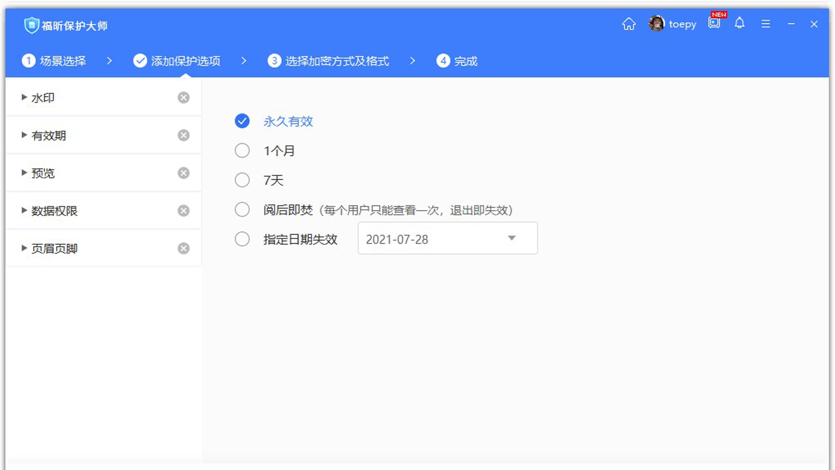Open the hamburger menu icon
This screenshot has width=835, height=470.
coord(765,23)
